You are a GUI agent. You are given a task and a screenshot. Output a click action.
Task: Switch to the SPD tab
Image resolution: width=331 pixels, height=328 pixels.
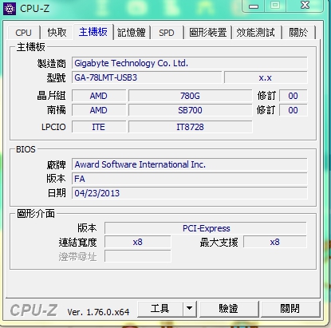coord(167,33)
